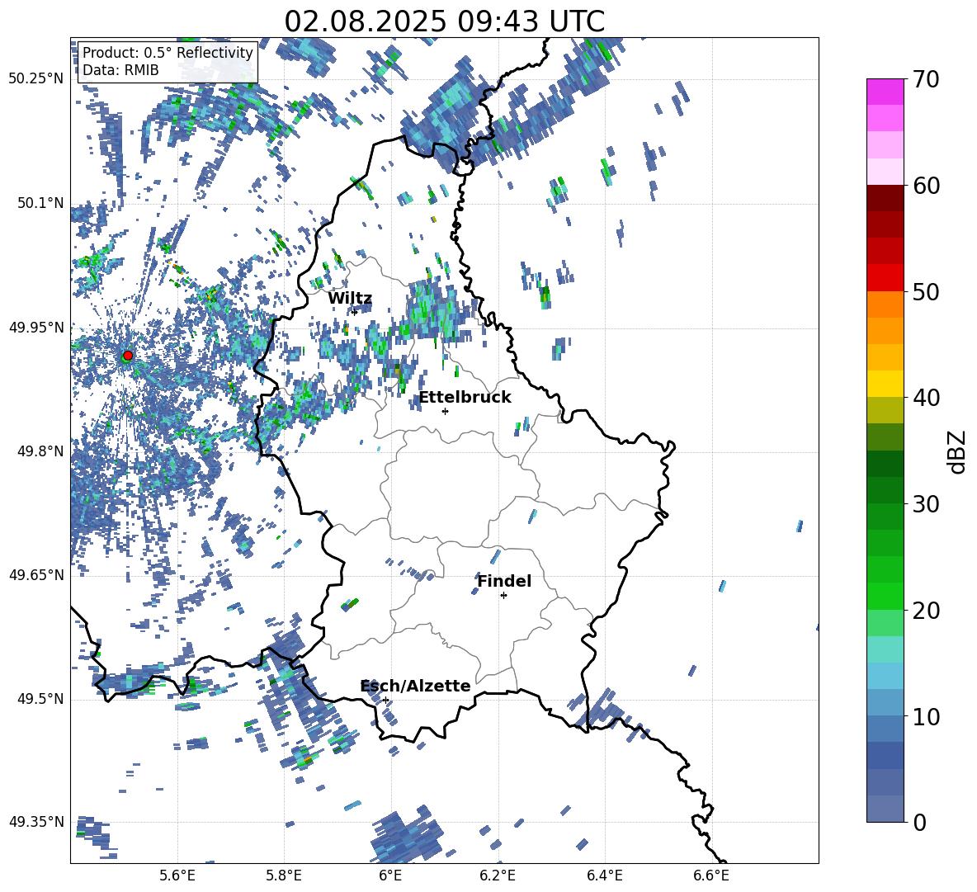Click the 5.6°E longitude label
Image resolution: width=977 pixels, height=892 pixels.
[177, 876]
